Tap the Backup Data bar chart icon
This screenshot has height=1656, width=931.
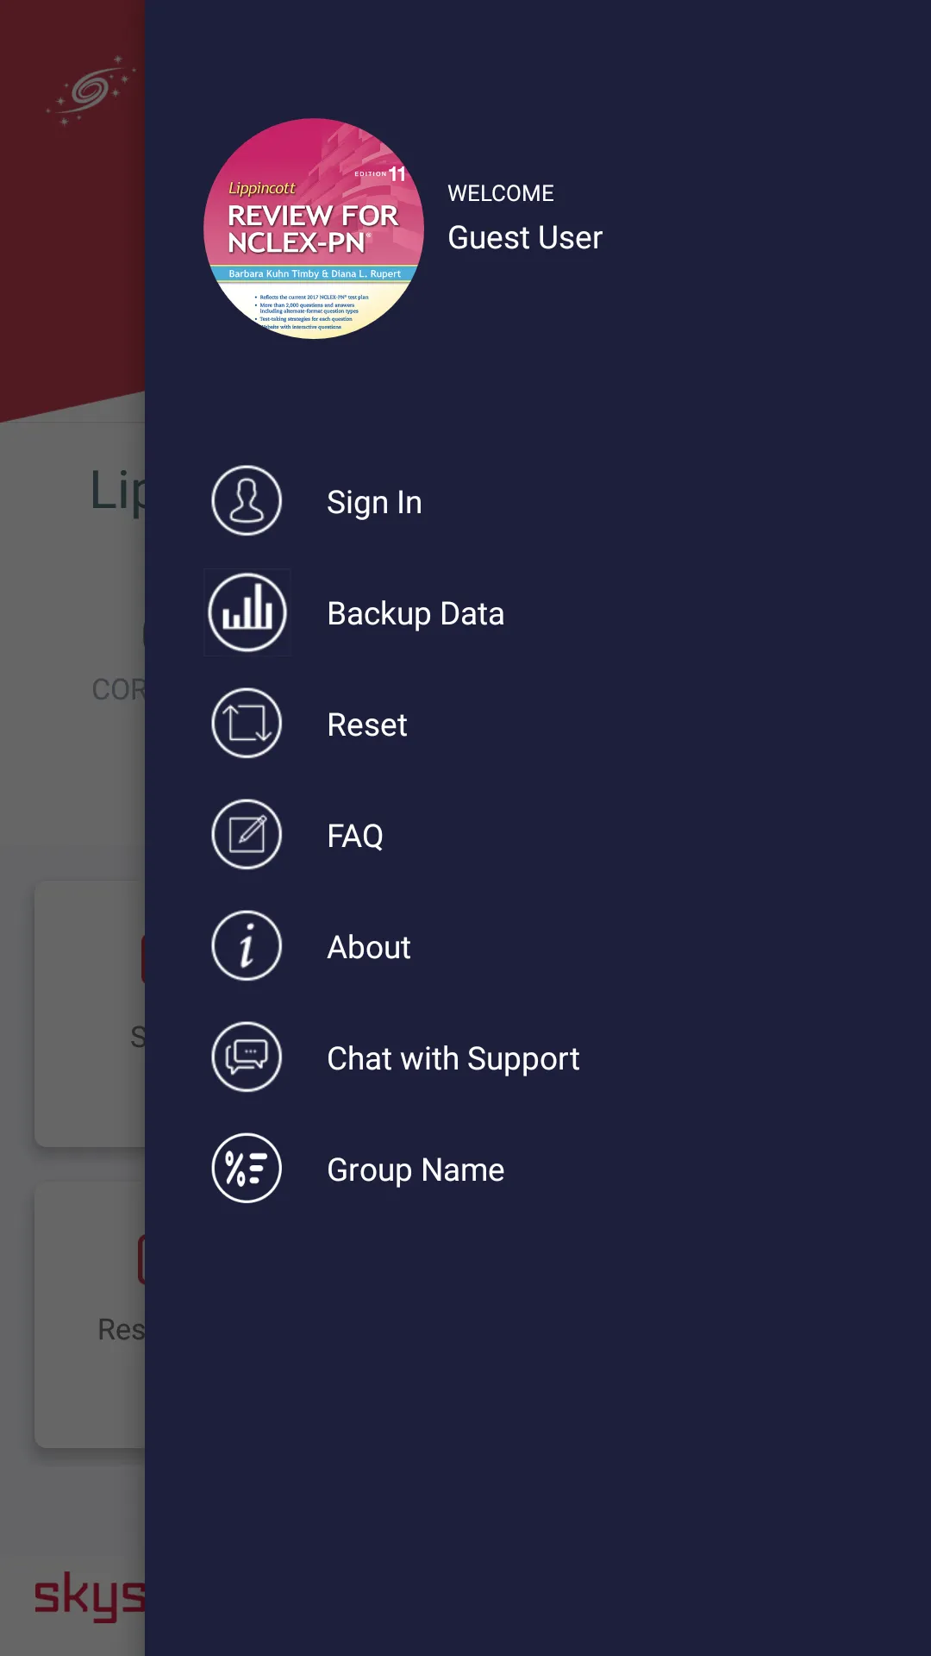[x=247, y=612]
